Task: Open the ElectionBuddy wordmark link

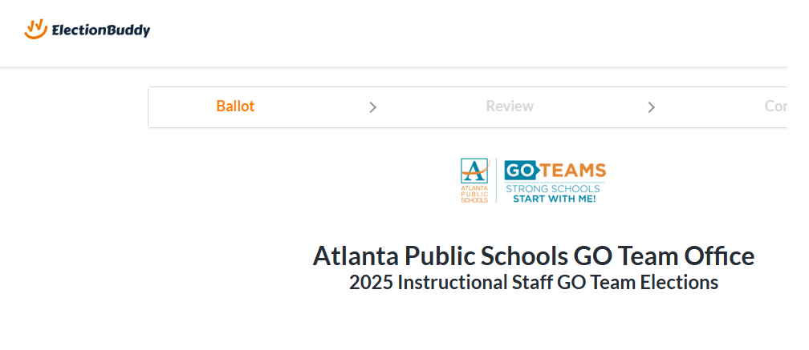Action: pos(100,30)
